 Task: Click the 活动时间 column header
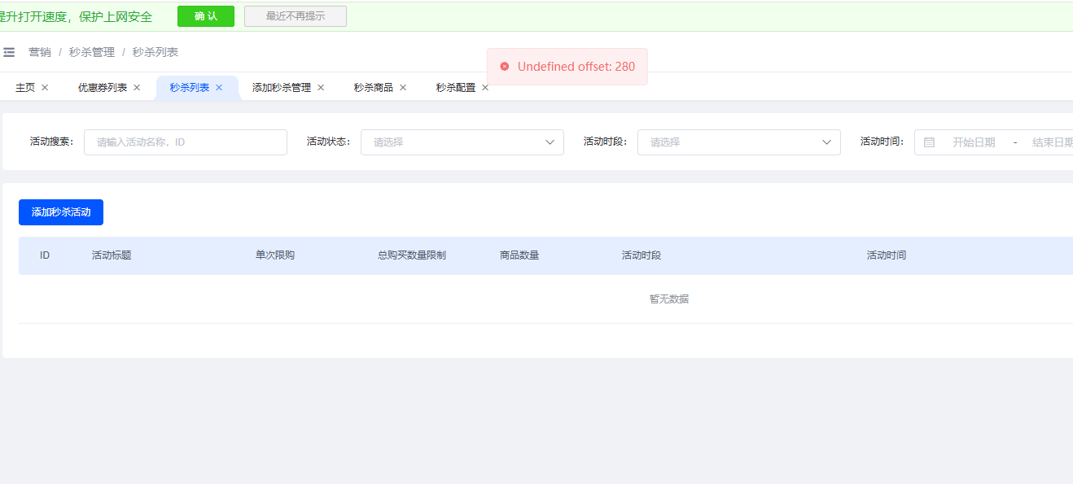[x=887, y=255]
